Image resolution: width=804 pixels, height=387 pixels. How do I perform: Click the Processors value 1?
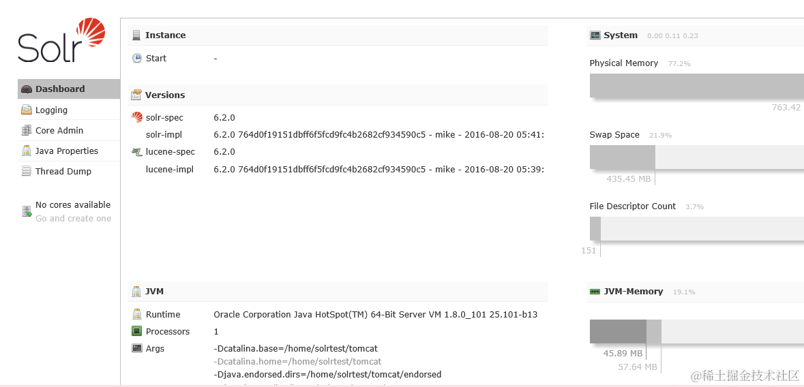216,331
